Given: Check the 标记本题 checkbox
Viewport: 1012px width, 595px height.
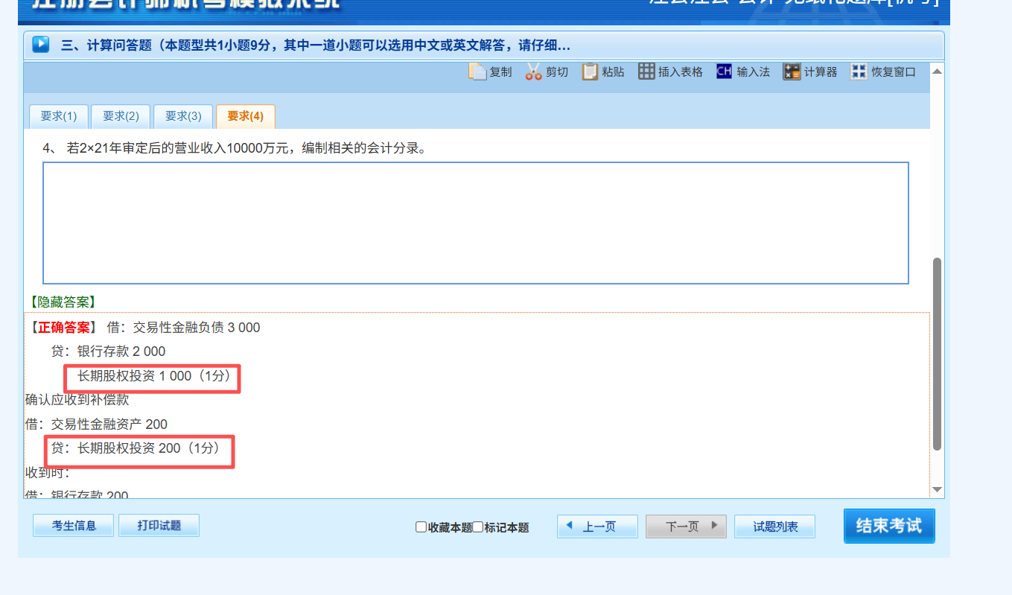Looking at the screenshot, I should [478, 527].
